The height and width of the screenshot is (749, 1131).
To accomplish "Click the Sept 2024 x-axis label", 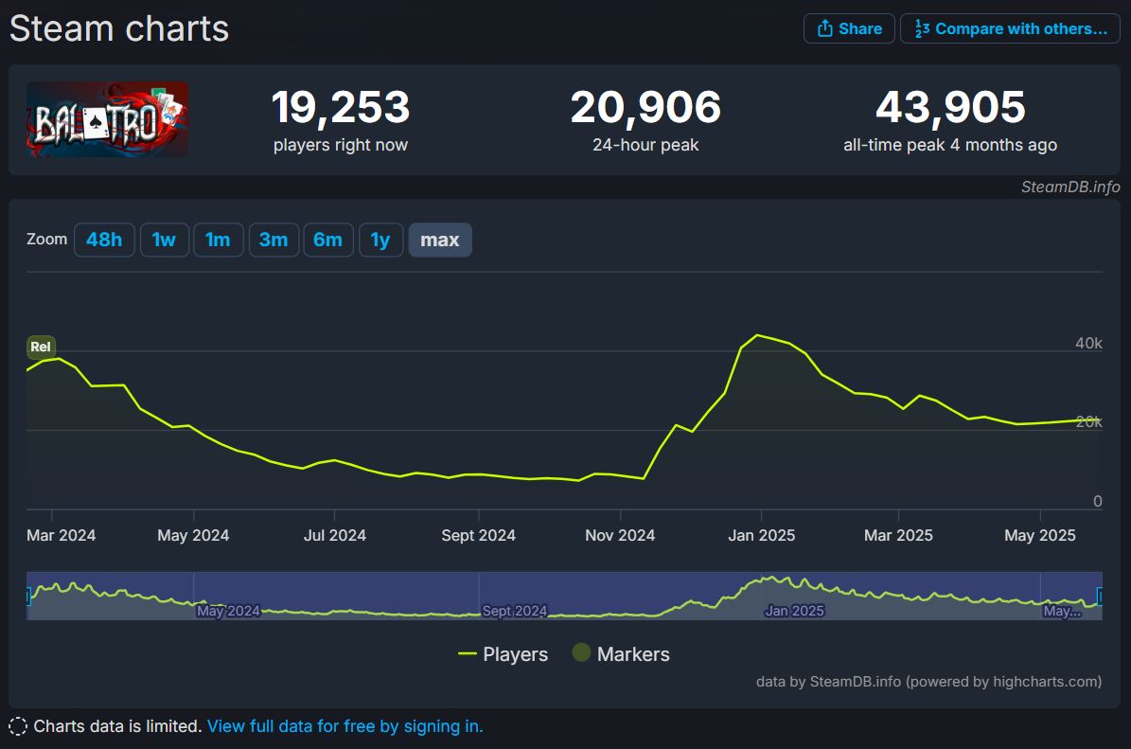I will click(478, 535).
